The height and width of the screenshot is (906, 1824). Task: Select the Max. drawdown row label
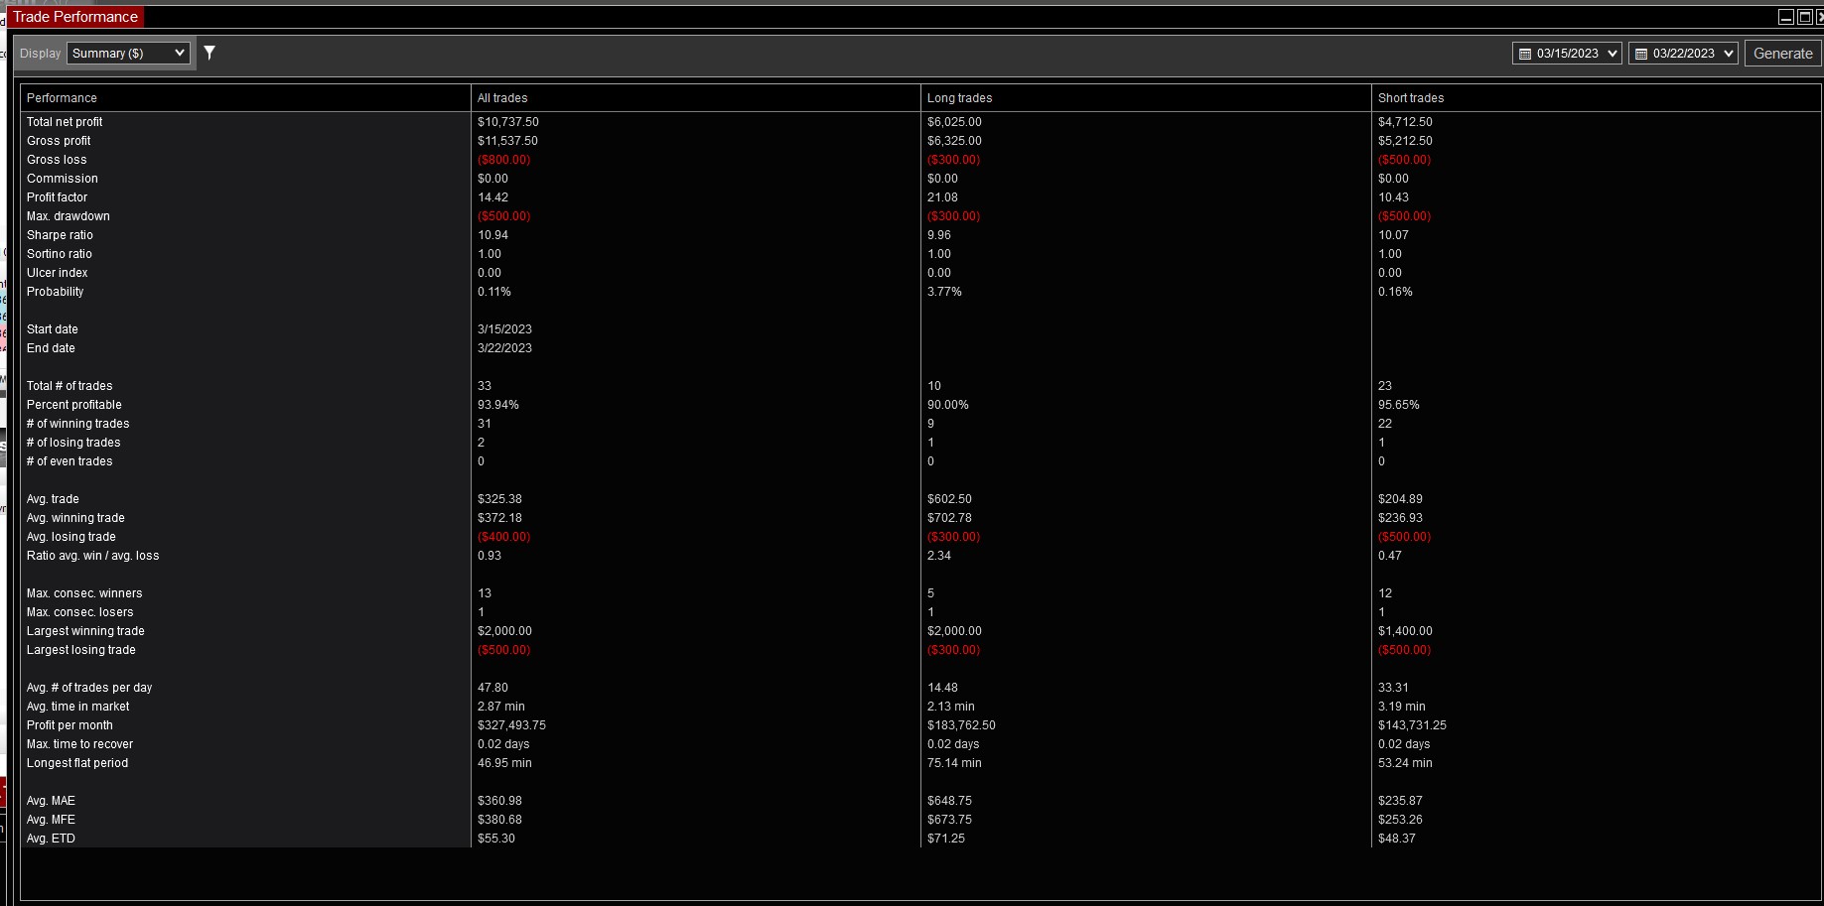click(x=69, y=216)
